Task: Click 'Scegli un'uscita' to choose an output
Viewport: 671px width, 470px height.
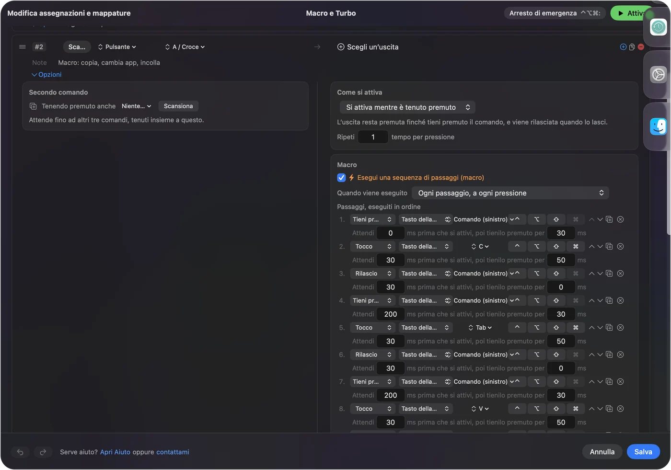Action: pos(368,47)
